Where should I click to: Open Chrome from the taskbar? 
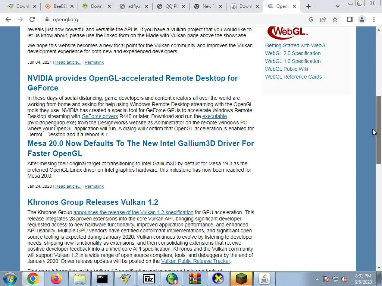click(33, 279)
